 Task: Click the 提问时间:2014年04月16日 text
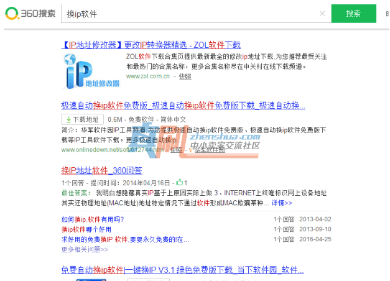(130, 183)
